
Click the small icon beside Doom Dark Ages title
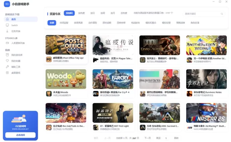(142, 60)
